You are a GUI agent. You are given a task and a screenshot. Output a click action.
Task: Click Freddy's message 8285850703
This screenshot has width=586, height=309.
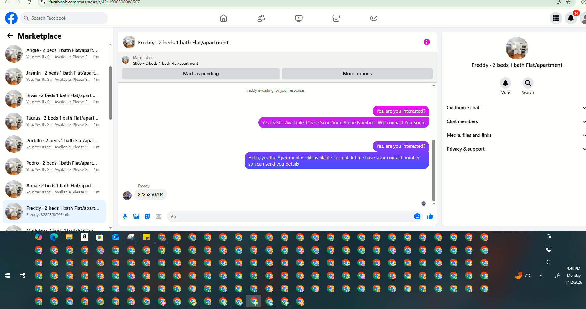tap(150, 195)
